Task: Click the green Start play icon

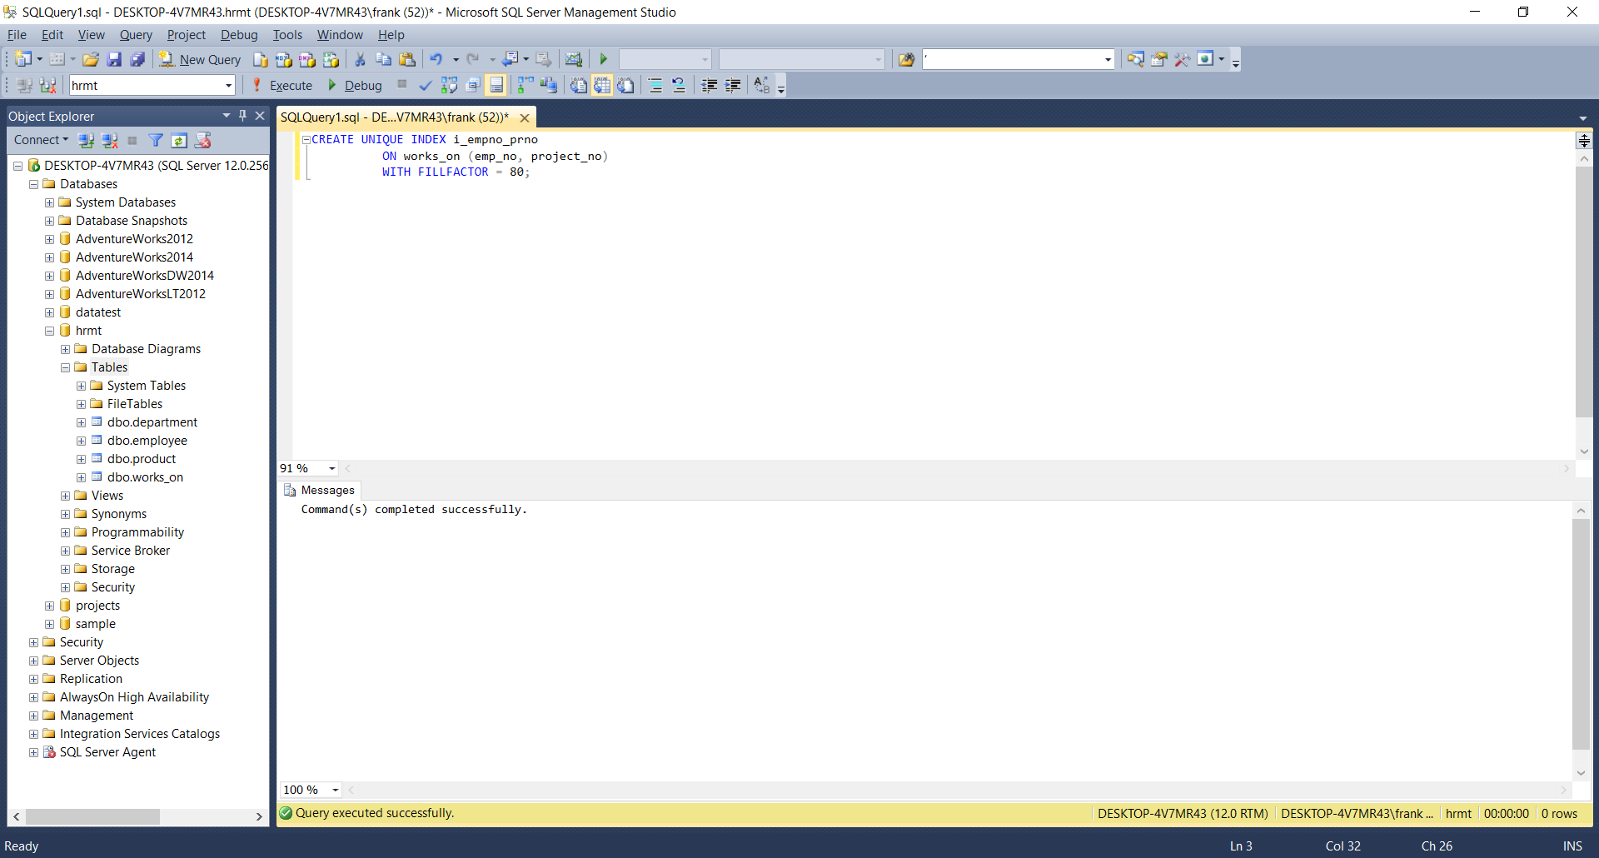Action: [604, 59]
